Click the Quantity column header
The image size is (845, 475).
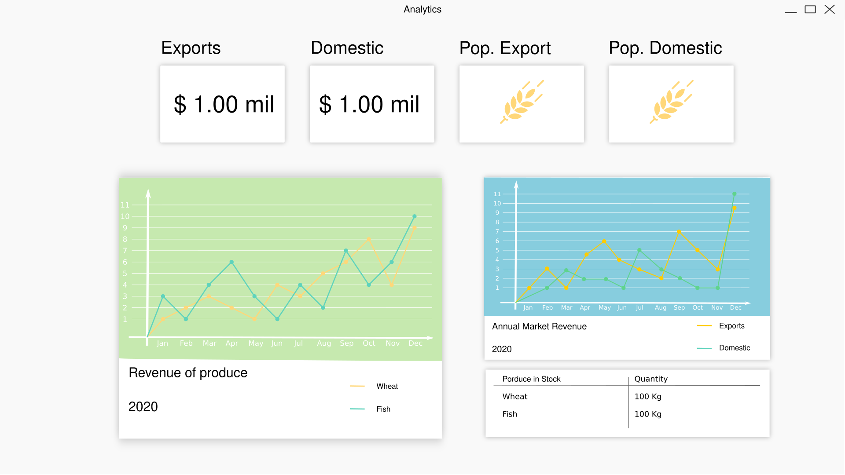651,379
